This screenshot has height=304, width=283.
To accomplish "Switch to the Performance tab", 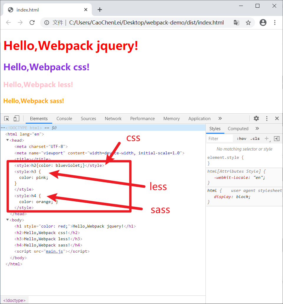I will point(142,118).
